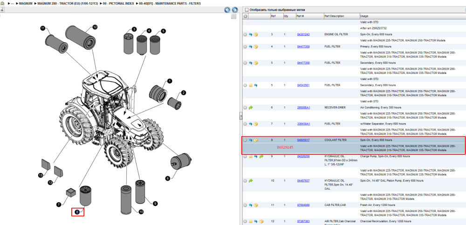466x225 pixels.
Task: Add part 84487937 using its gray circle icon
Action: point(245,180)
